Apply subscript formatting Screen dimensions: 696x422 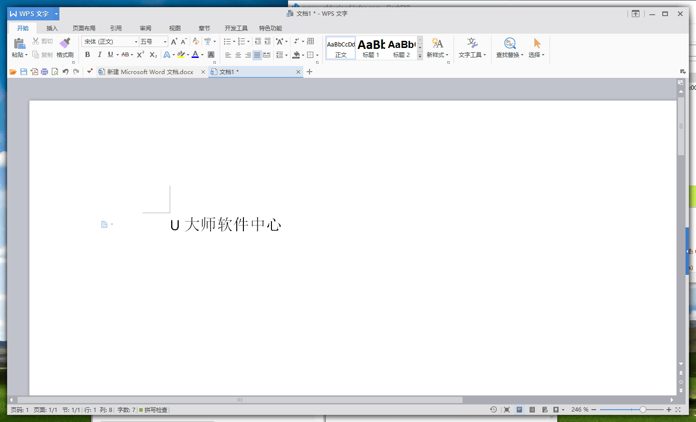153,55
